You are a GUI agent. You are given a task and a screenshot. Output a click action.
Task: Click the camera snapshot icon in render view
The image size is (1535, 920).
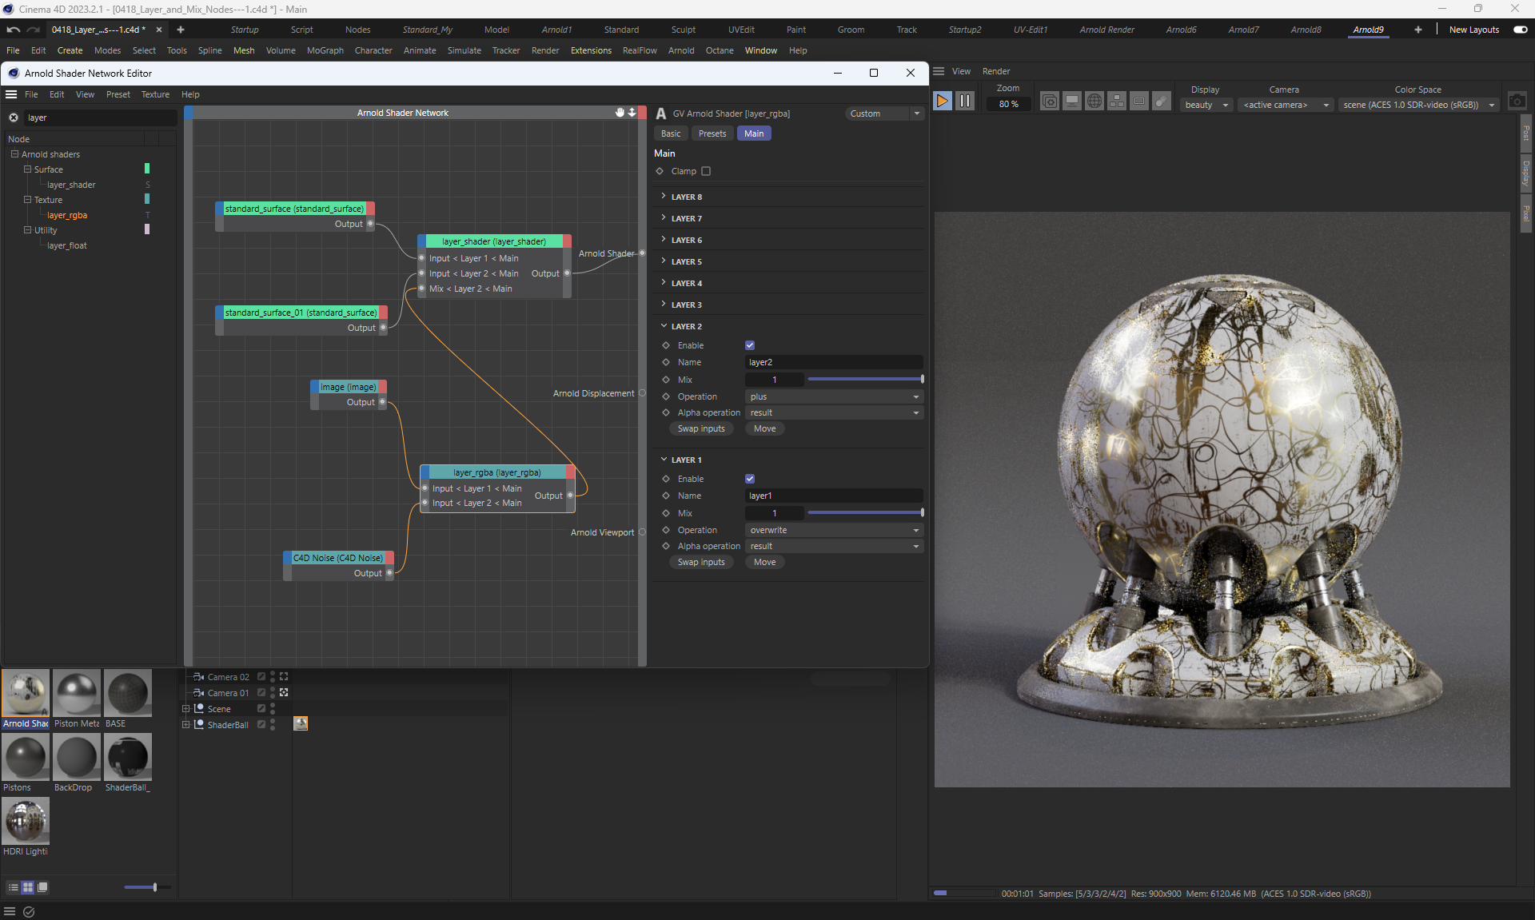[1517, 102]
